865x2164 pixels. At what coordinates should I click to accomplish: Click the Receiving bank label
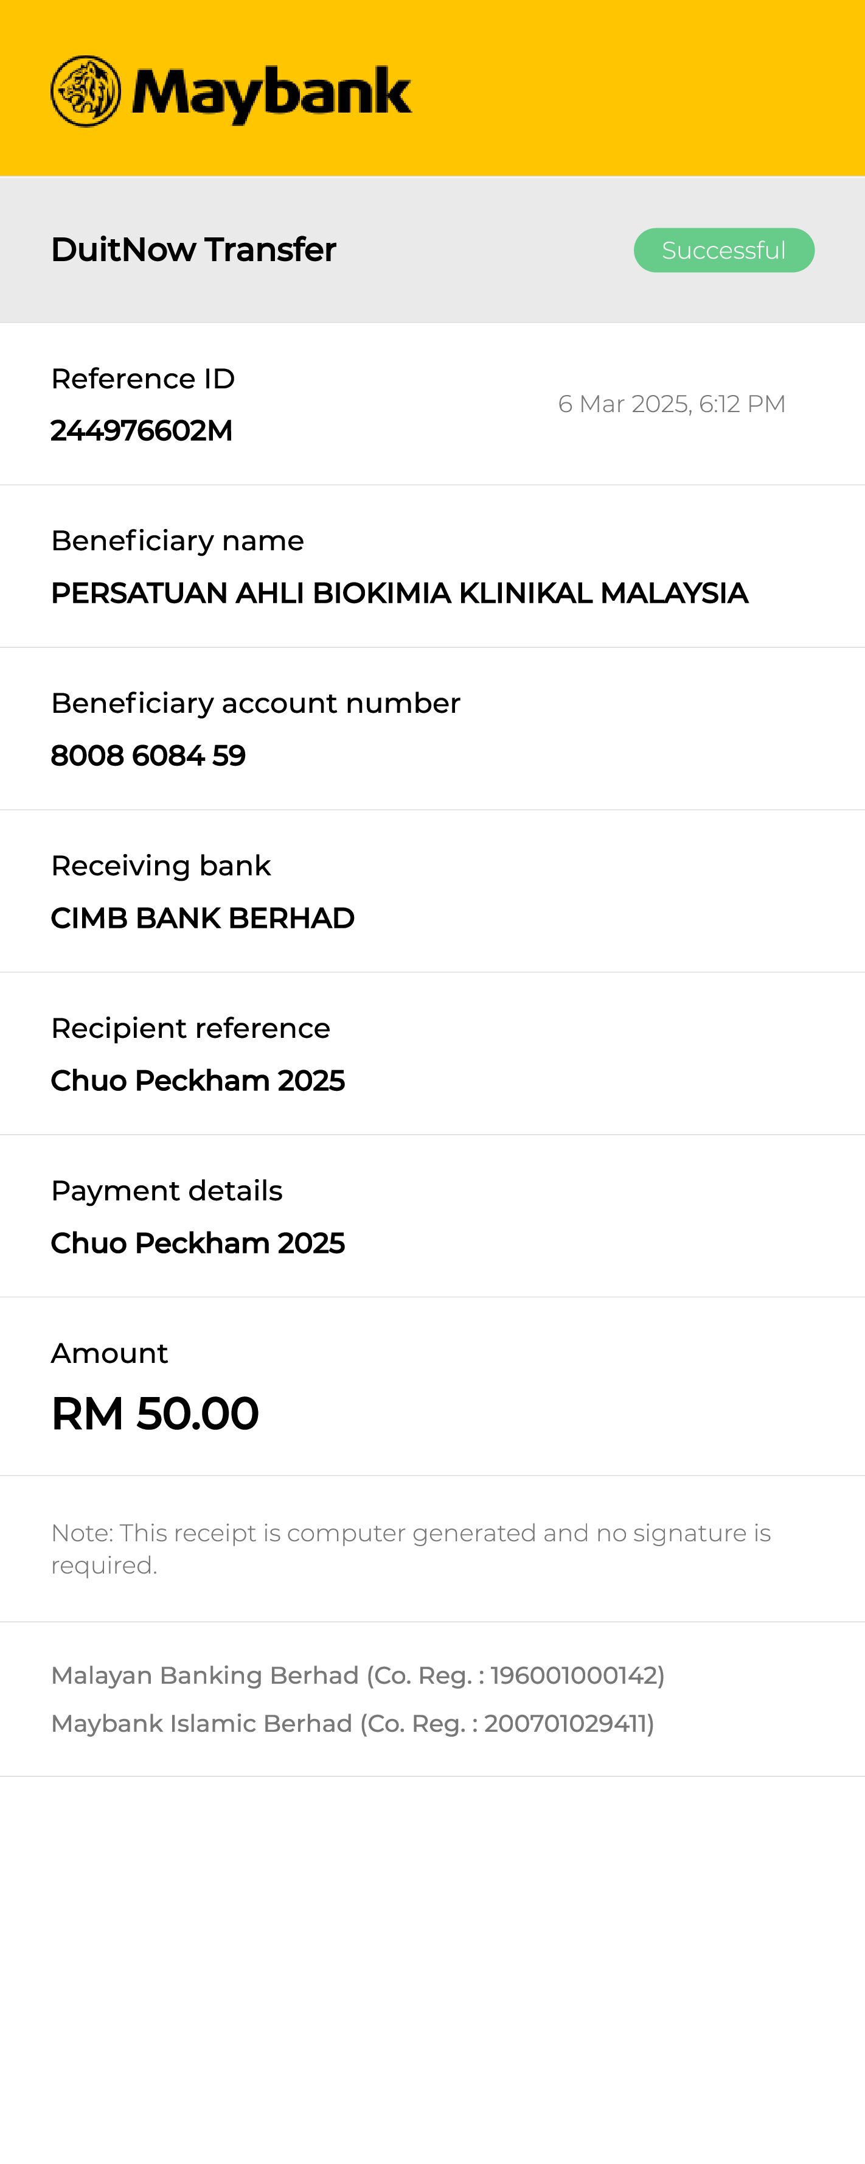tap(161, 866)
